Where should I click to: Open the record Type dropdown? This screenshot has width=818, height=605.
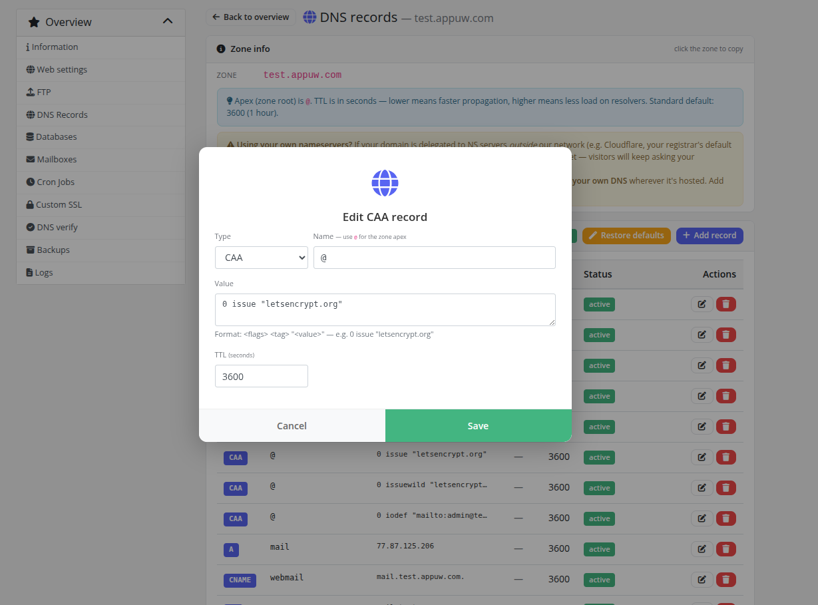coord(262,258)
